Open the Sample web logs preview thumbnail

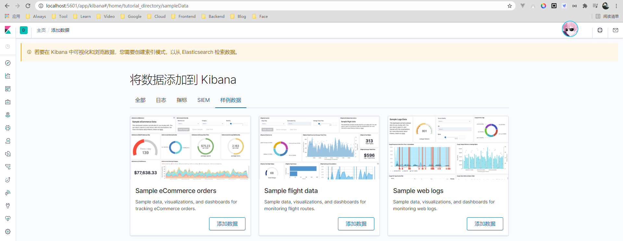pyautogui.click(x=448, y=148)
